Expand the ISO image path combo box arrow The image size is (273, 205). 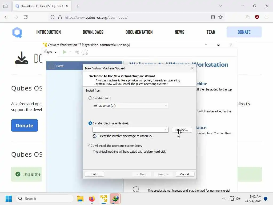point(166,130)
